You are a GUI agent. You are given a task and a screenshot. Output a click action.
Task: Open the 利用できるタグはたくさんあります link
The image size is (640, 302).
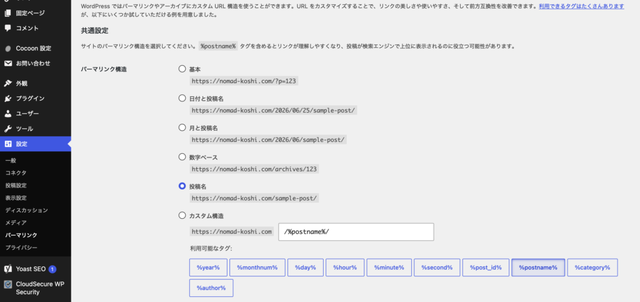tap(581, 6)
